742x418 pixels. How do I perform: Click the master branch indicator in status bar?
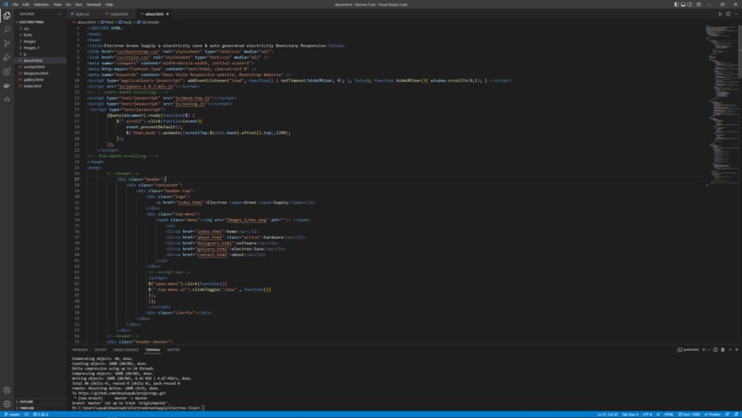click(12, 414)
